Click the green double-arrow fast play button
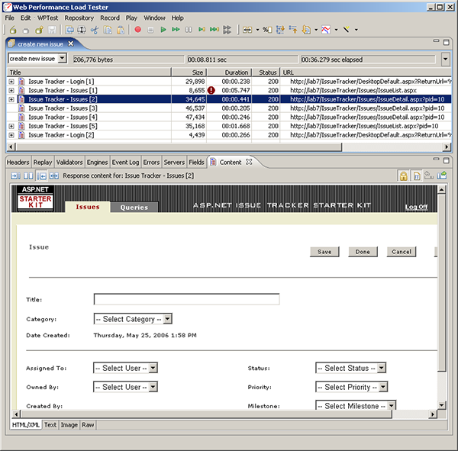458x451 pixels. point(176,30)
